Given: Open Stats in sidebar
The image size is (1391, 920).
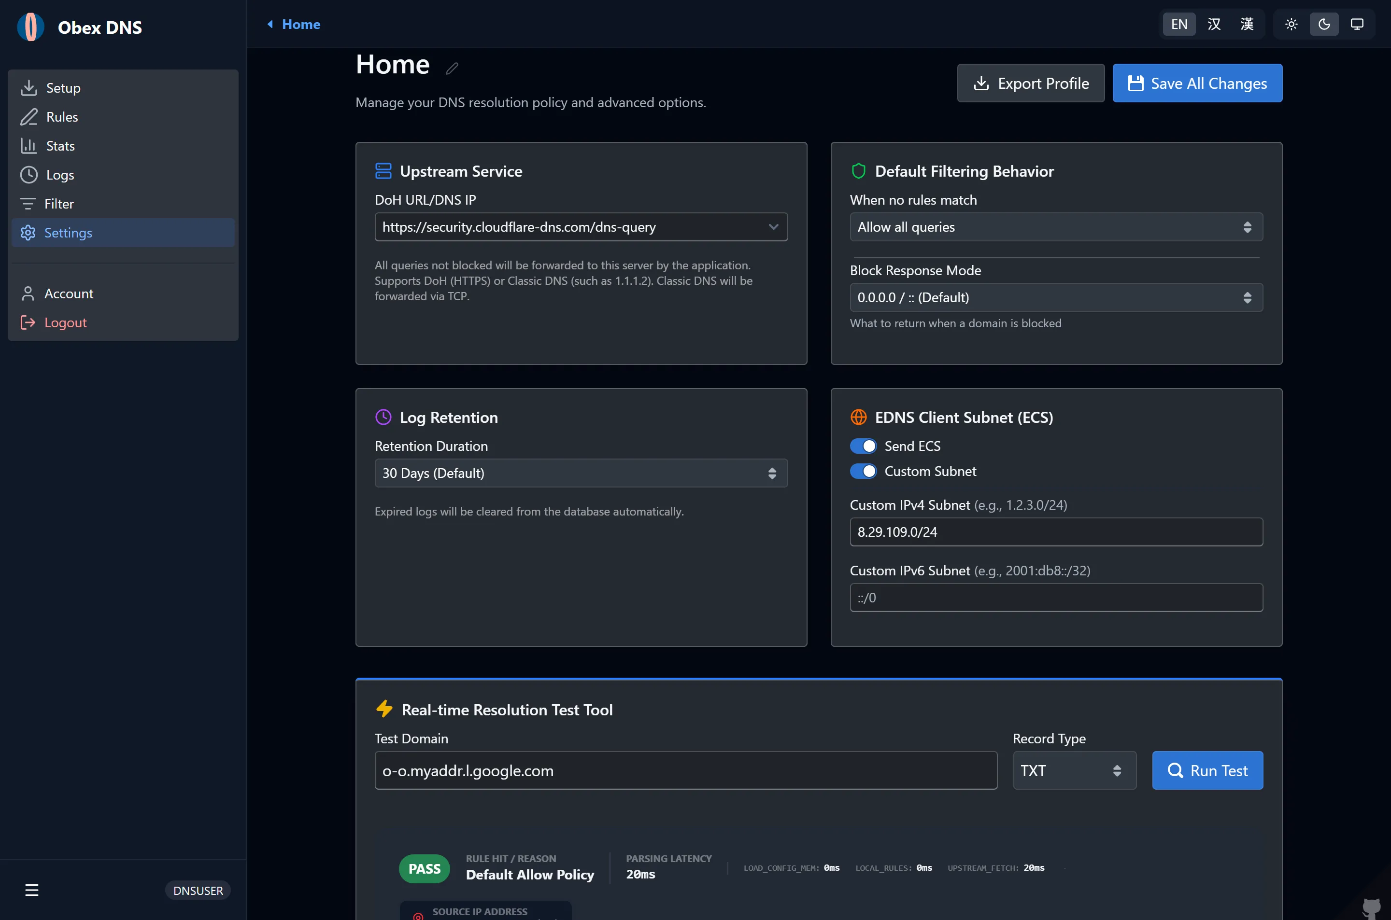Looking at the screenshot, I should [x=123, y=145].
